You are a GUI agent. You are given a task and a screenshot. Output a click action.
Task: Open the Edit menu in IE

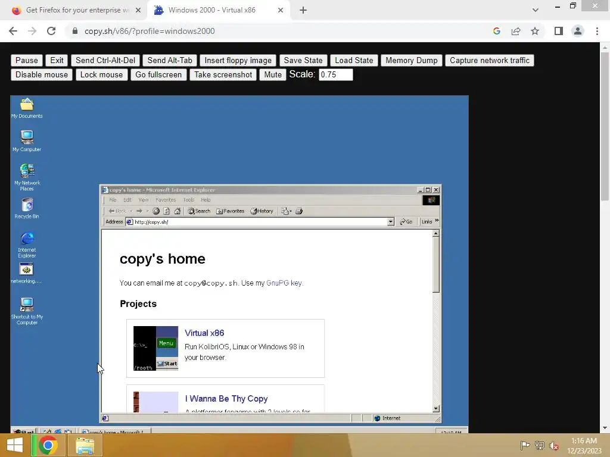pos(127,200)
